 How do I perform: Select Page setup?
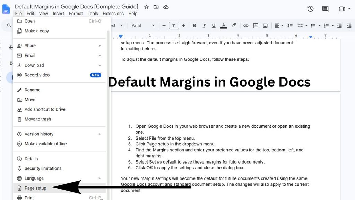[x=59, y=188]
